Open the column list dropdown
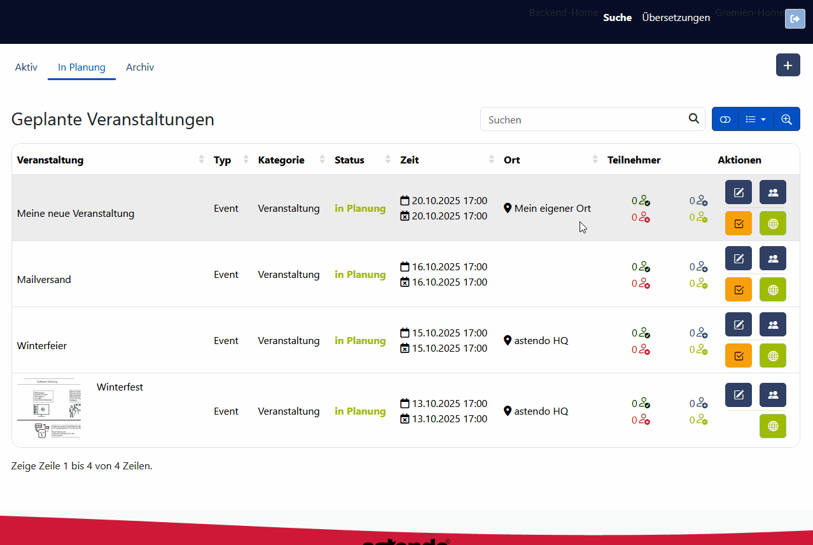813x545 pixels. 756,120
